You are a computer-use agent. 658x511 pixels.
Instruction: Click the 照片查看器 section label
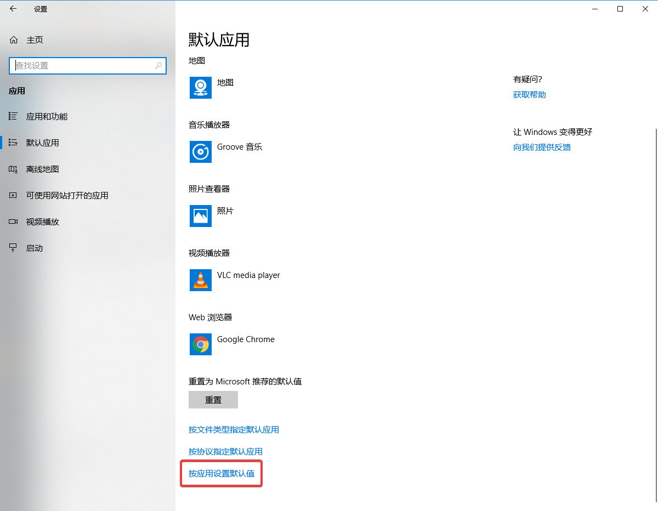click(209, 189)
